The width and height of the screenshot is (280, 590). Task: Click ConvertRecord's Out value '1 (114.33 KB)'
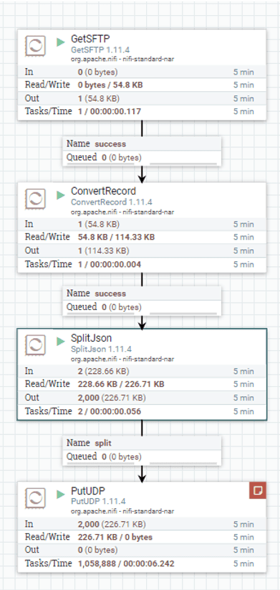coord(103,250)
